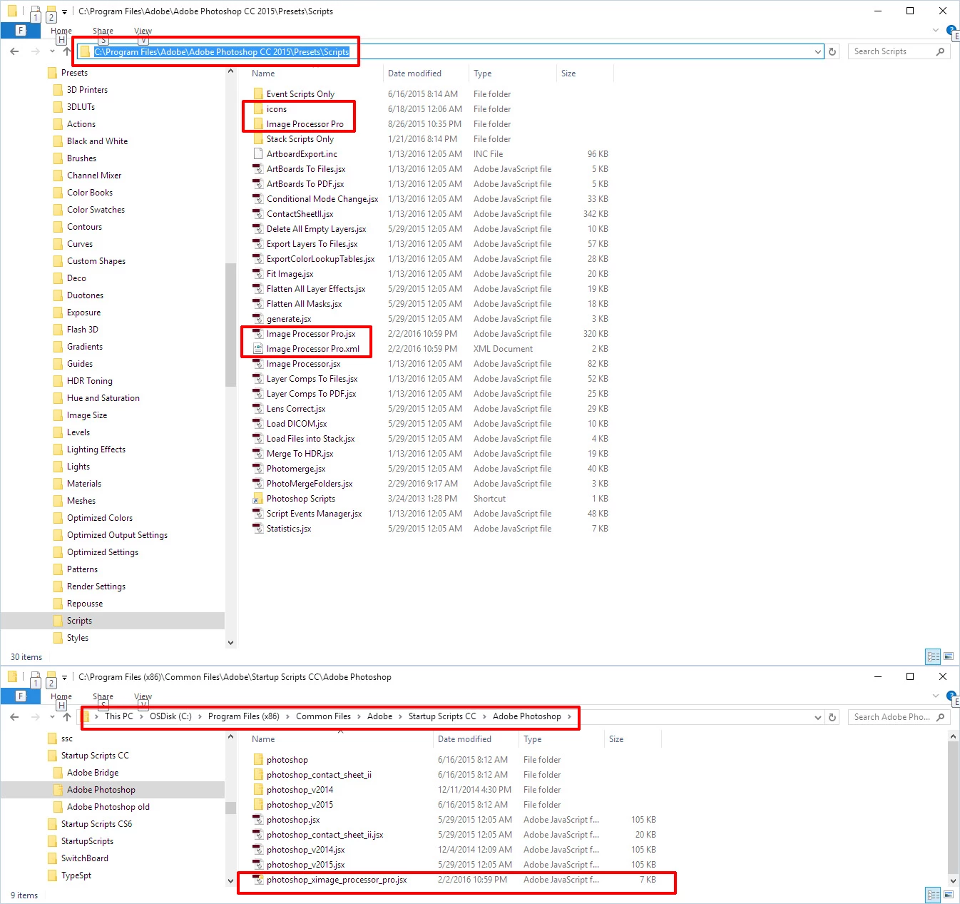Sort by Size column in Scripts window

568,73
